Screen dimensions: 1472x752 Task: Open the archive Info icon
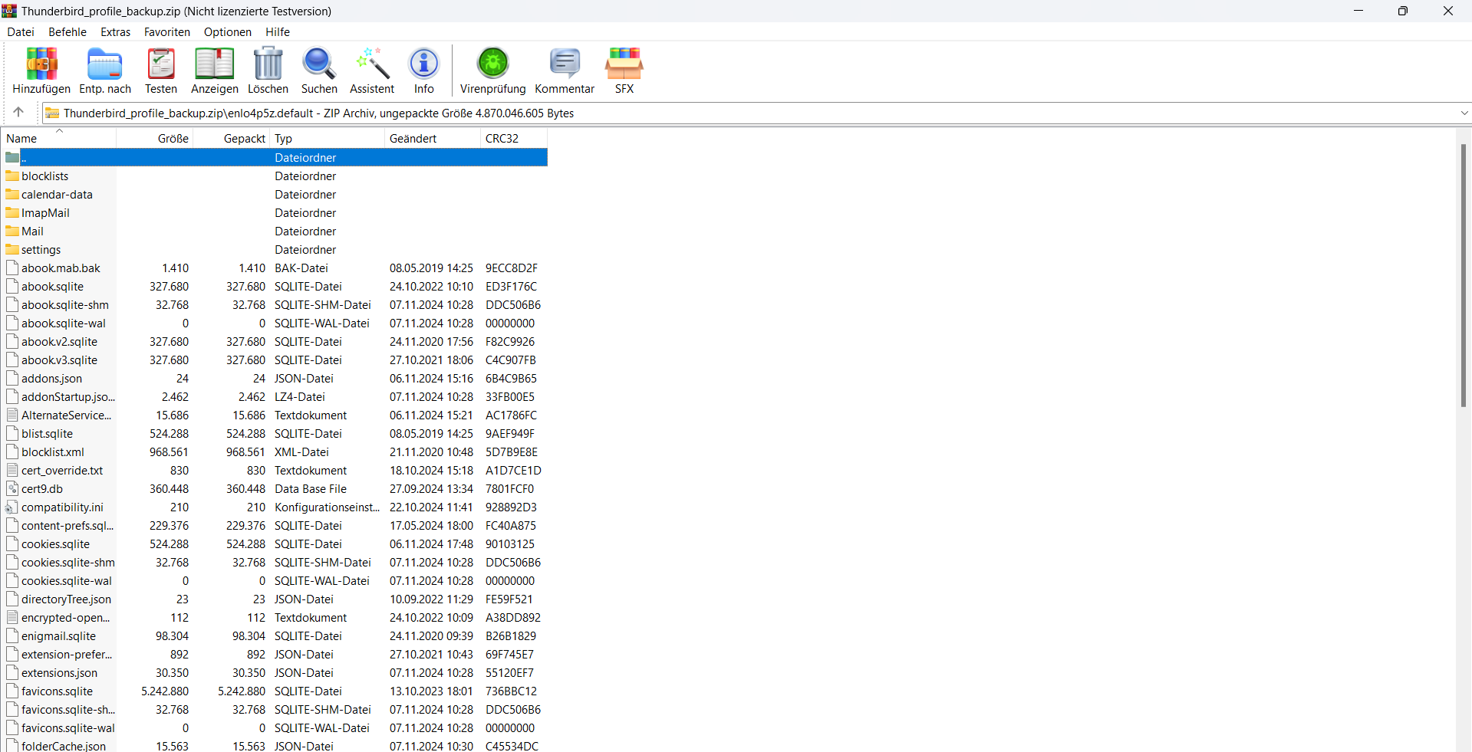tap(423, 71)
